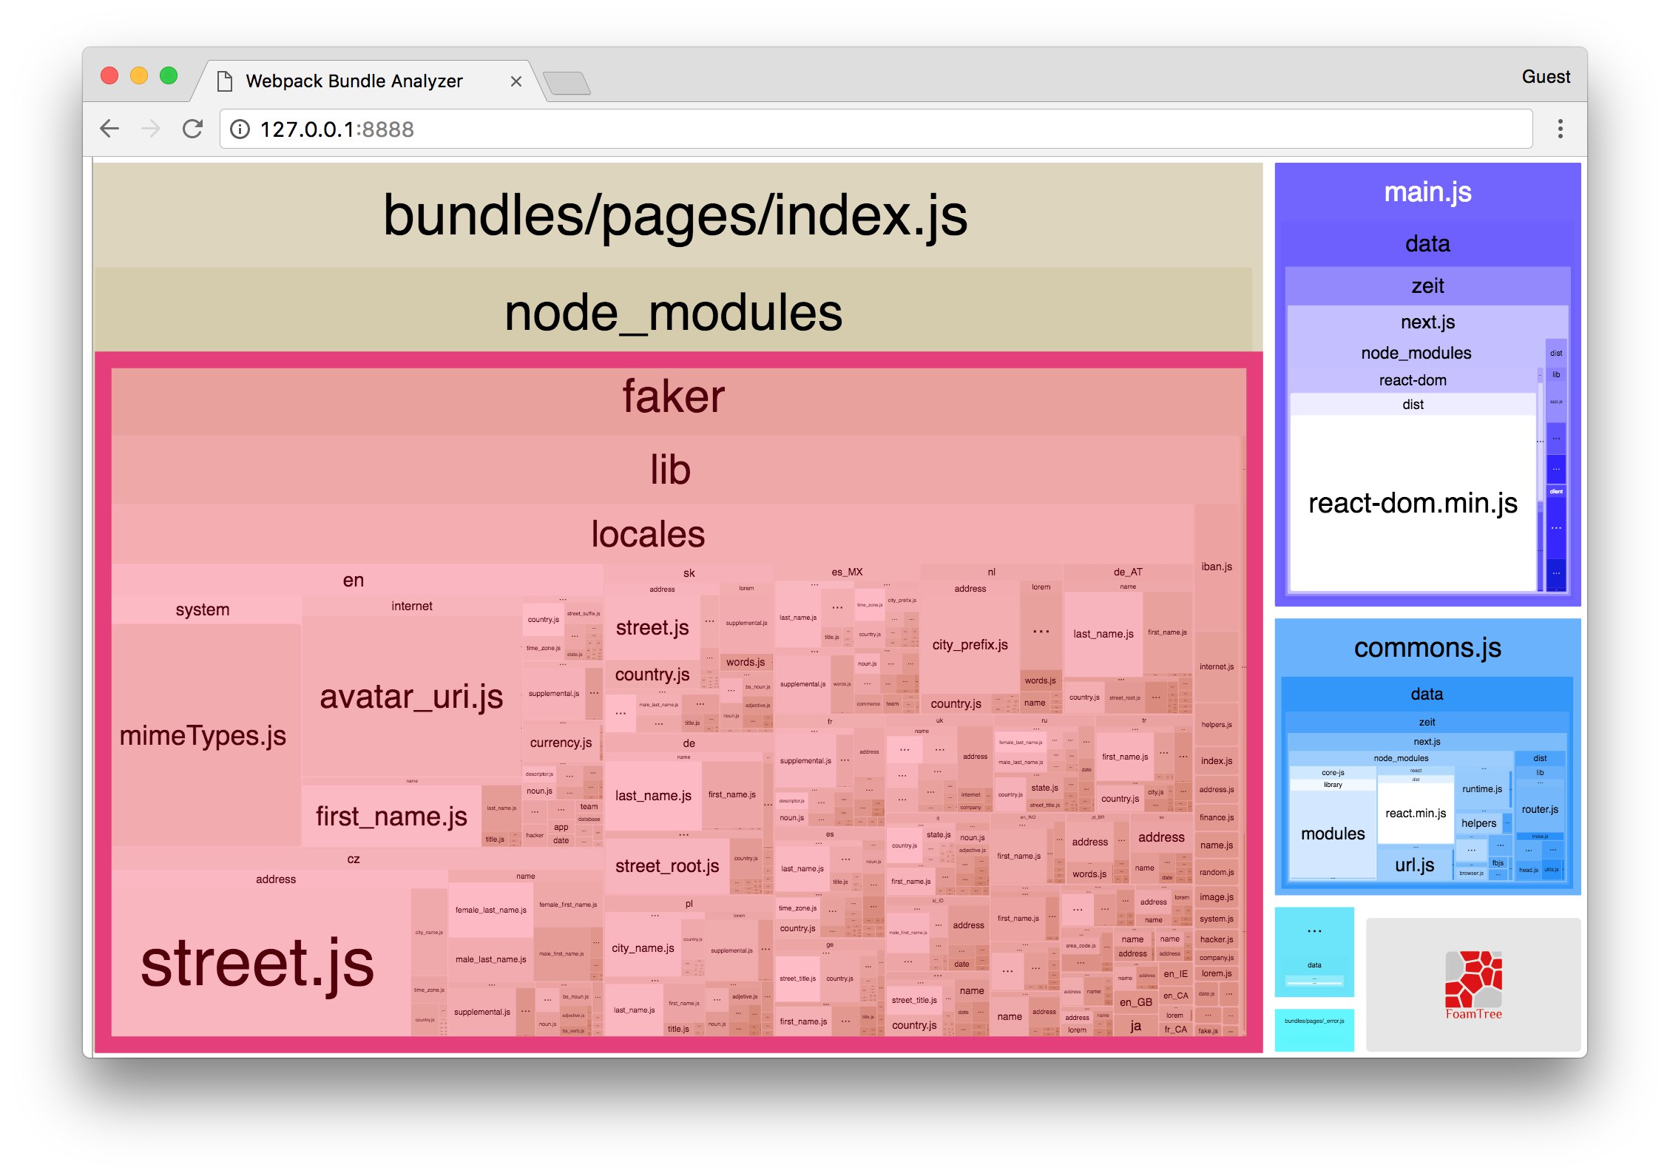Select the female_last_name.js module in cz
The image size is (1670, 1176).
point(490,910)
